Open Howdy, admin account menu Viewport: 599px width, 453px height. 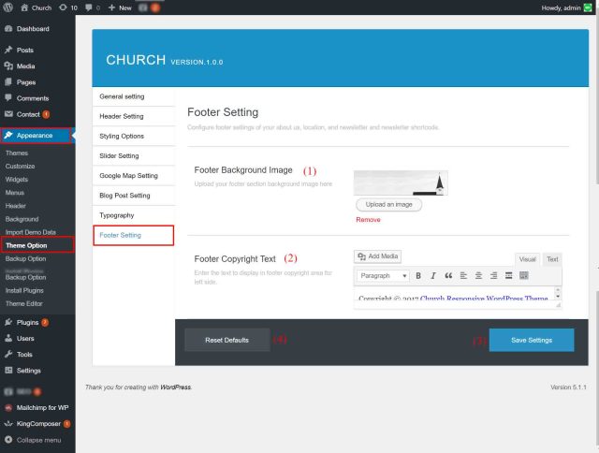tap(566, 7)
